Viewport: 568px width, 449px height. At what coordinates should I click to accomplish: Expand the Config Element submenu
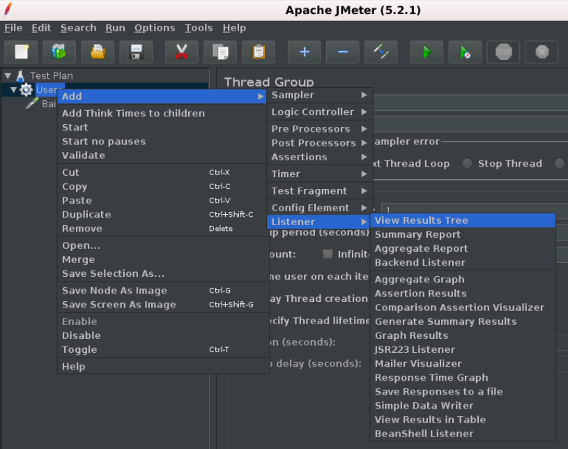tap(320, 208)
